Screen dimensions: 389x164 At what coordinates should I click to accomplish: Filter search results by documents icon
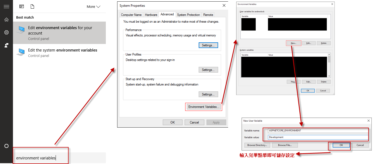[32, 6]
